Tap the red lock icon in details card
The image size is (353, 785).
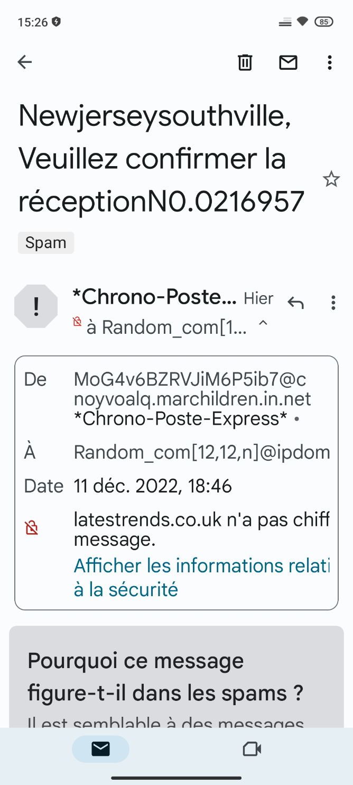pos(32,528)
